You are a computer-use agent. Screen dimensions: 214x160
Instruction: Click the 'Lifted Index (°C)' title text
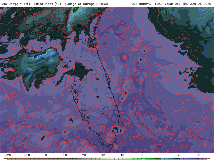click(48, 4)
